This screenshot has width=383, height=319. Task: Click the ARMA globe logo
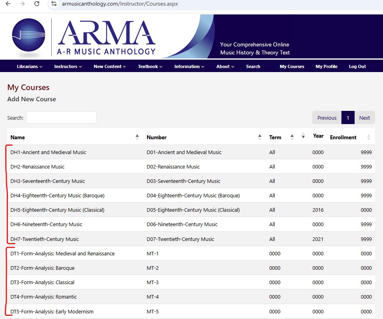pos(28,36)
